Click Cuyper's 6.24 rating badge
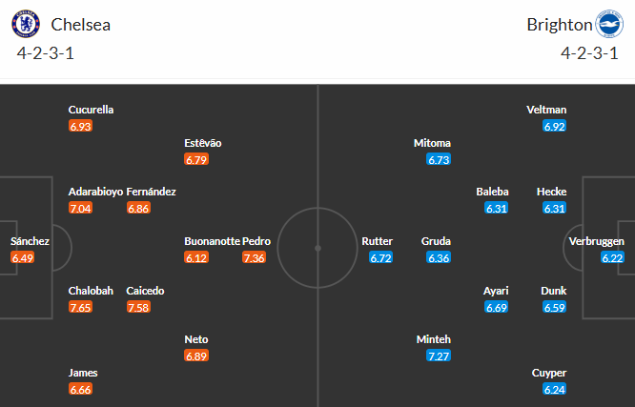The height and width of the screenshot is (407, 635). pos(554,389)
